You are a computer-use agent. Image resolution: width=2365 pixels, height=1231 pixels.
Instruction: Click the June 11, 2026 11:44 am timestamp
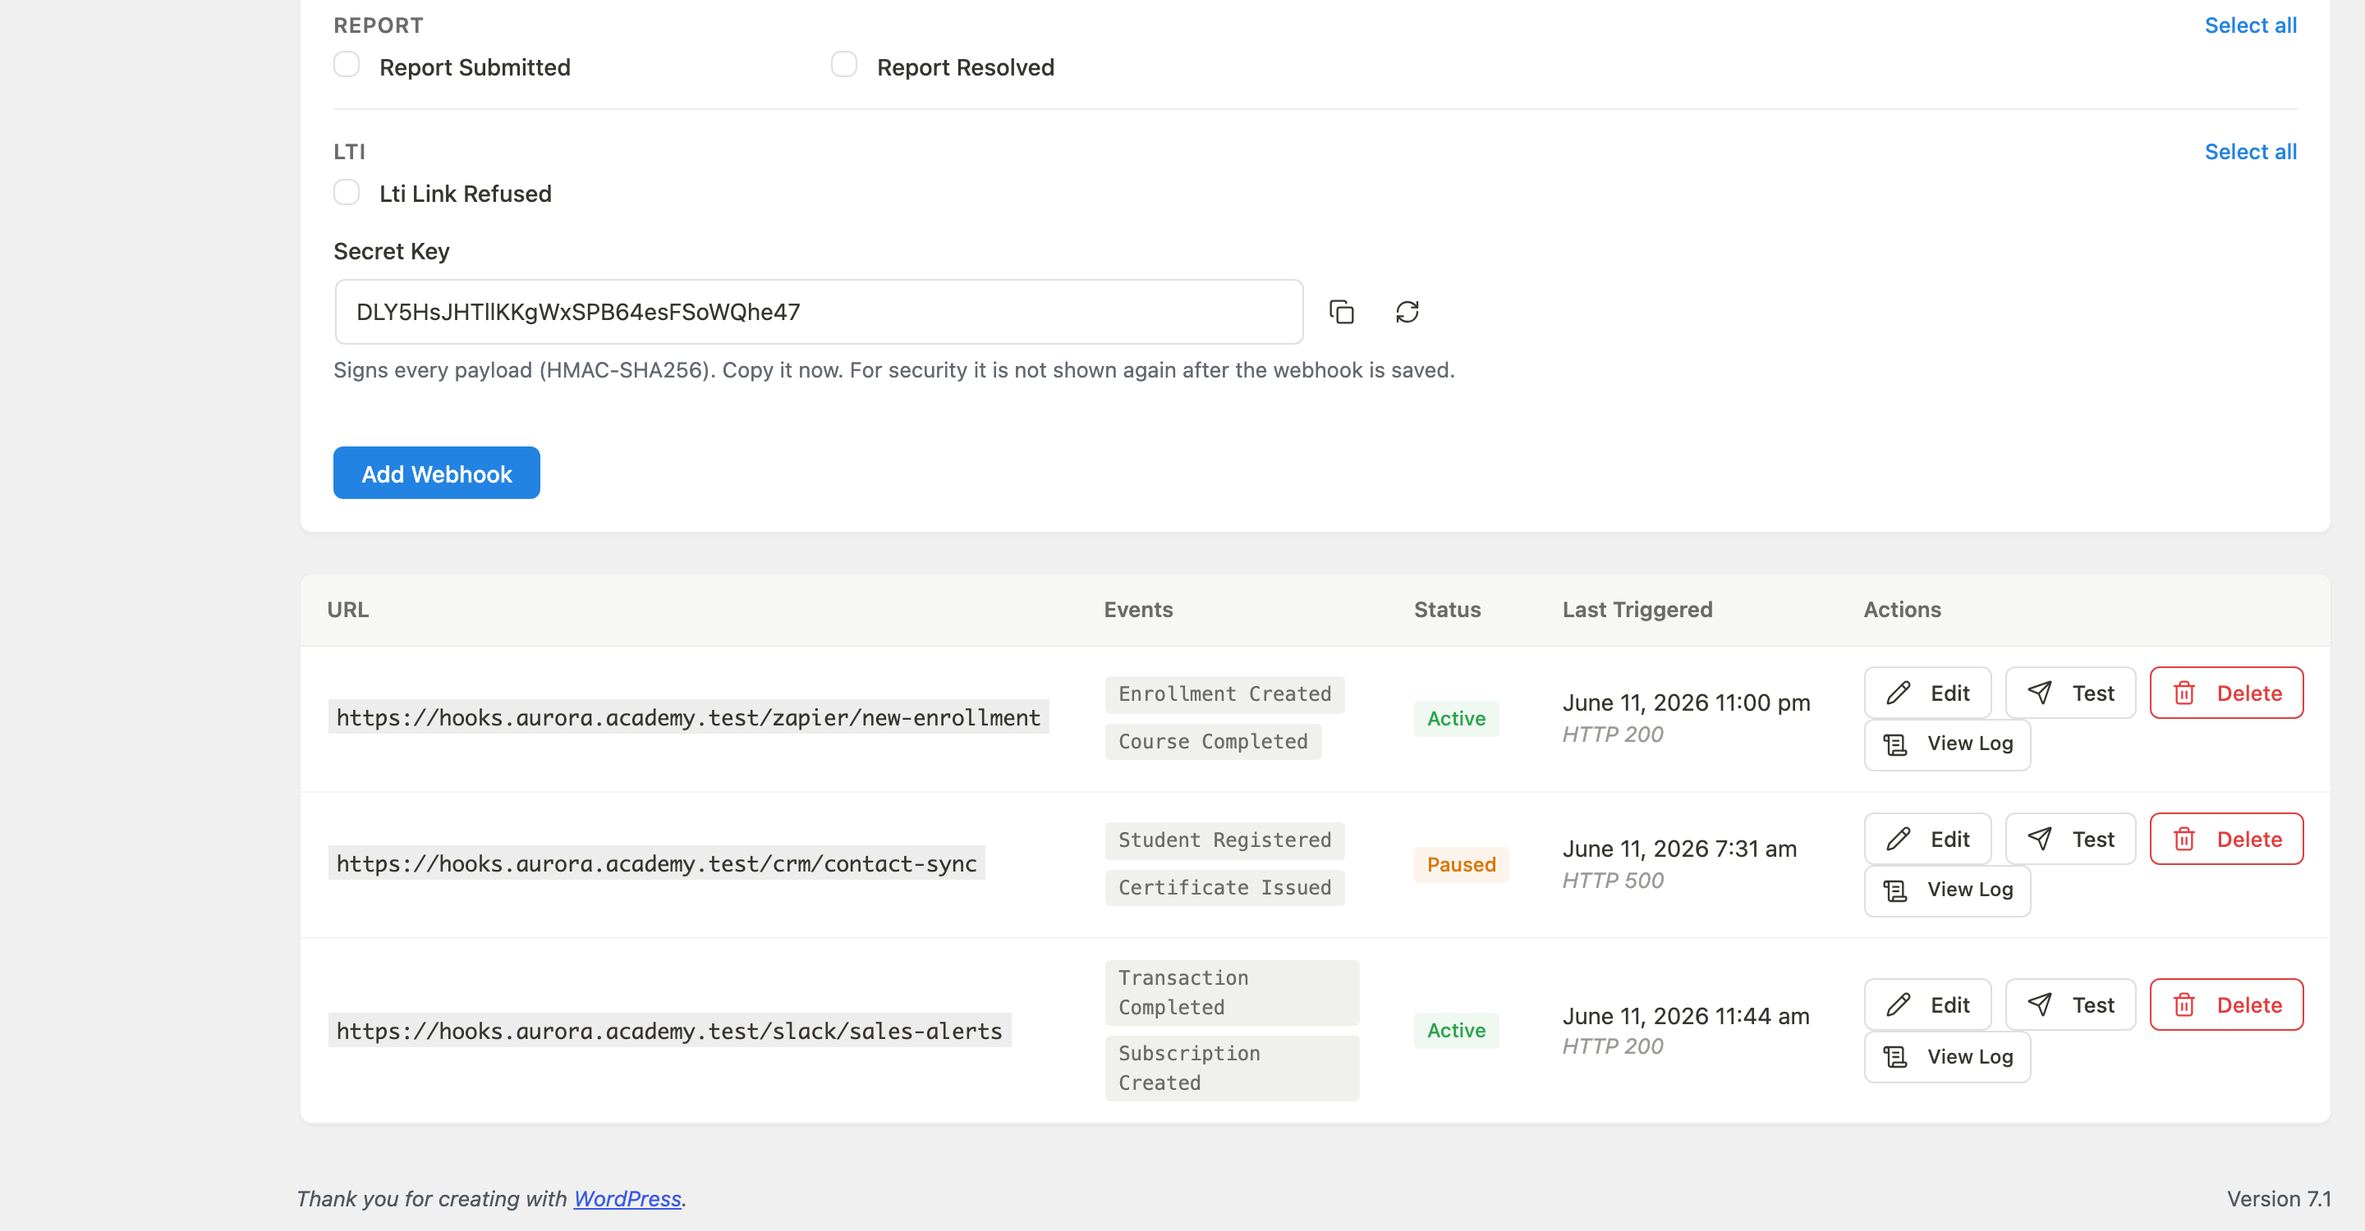tap(1686, 1016)
